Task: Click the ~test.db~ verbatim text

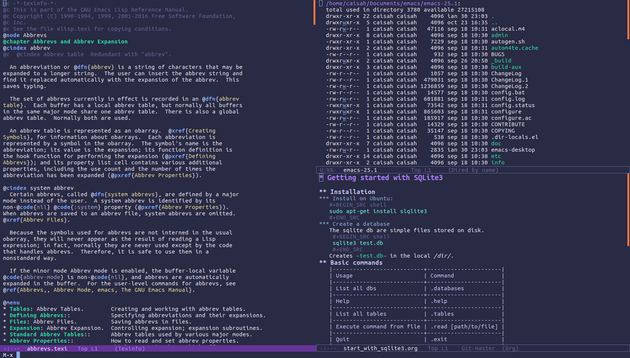Action: 371,256
